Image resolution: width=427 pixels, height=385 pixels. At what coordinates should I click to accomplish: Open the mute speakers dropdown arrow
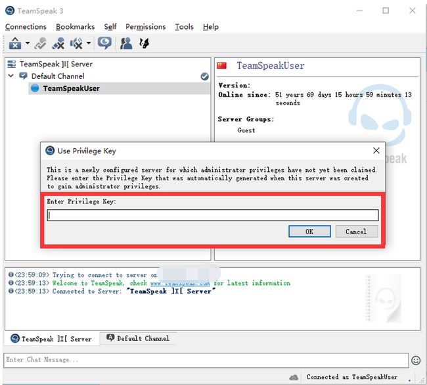tap(89, 43)
